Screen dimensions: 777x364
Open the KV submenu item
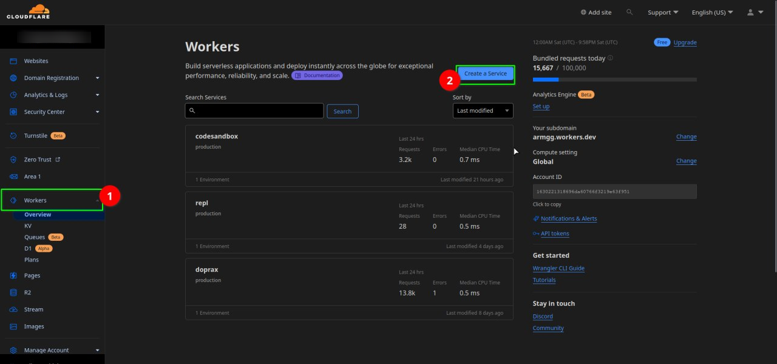pyautogui.click(x=28, y=226)
